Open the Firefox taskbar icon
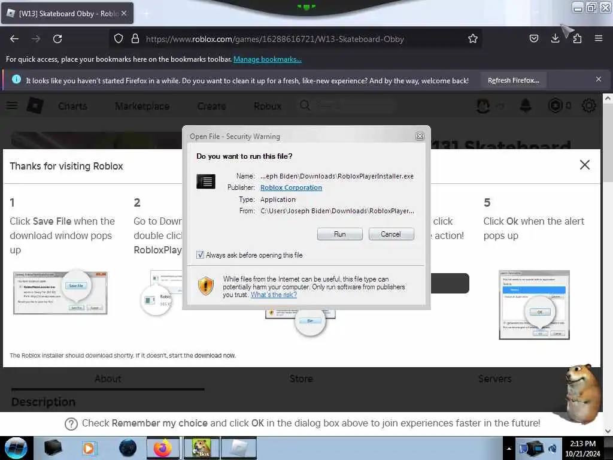Screen dimensions: 613x460 click(163, 448)
